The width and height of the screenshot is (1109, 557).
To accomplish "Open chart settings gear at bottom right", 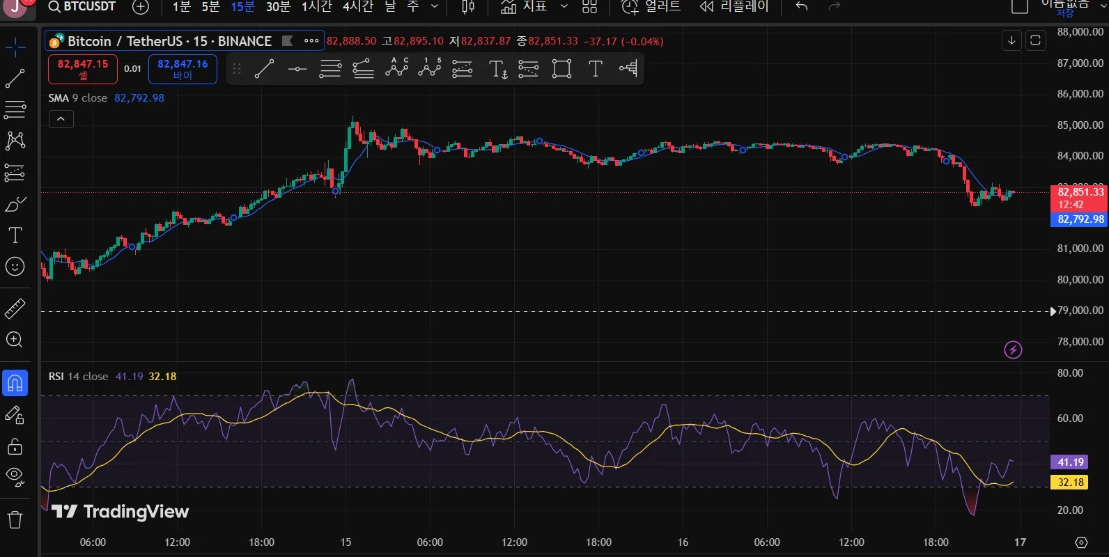I will (1081, 542).
